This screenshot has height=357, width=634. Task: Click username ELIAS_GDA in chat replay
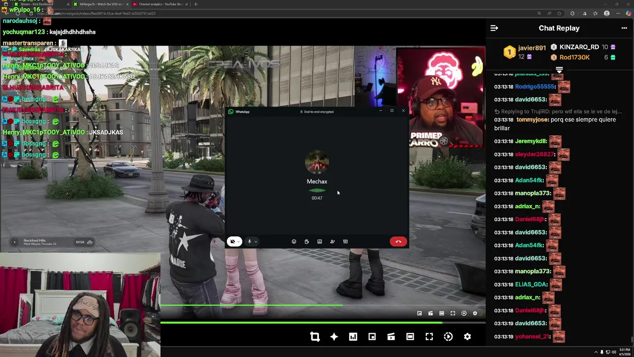click(531, 284)
